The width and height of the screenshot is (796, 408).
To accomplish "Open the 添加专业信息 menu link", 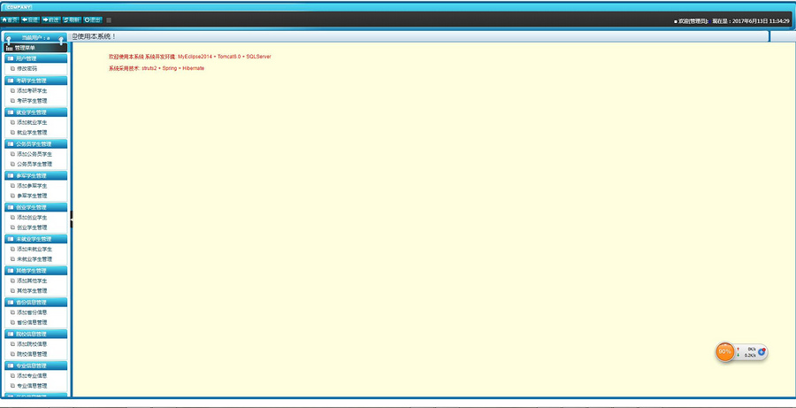I will point(32,375).
